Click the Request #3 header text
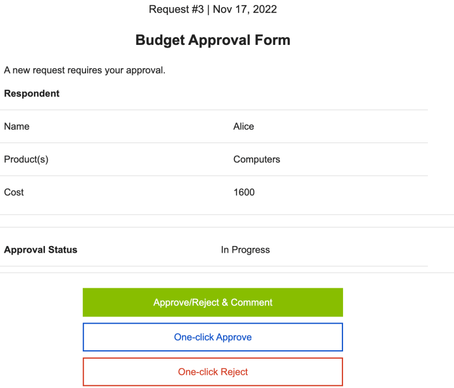The width and height of the screenshot is (454, 388). pyautogui.click(x=170, y=9)
